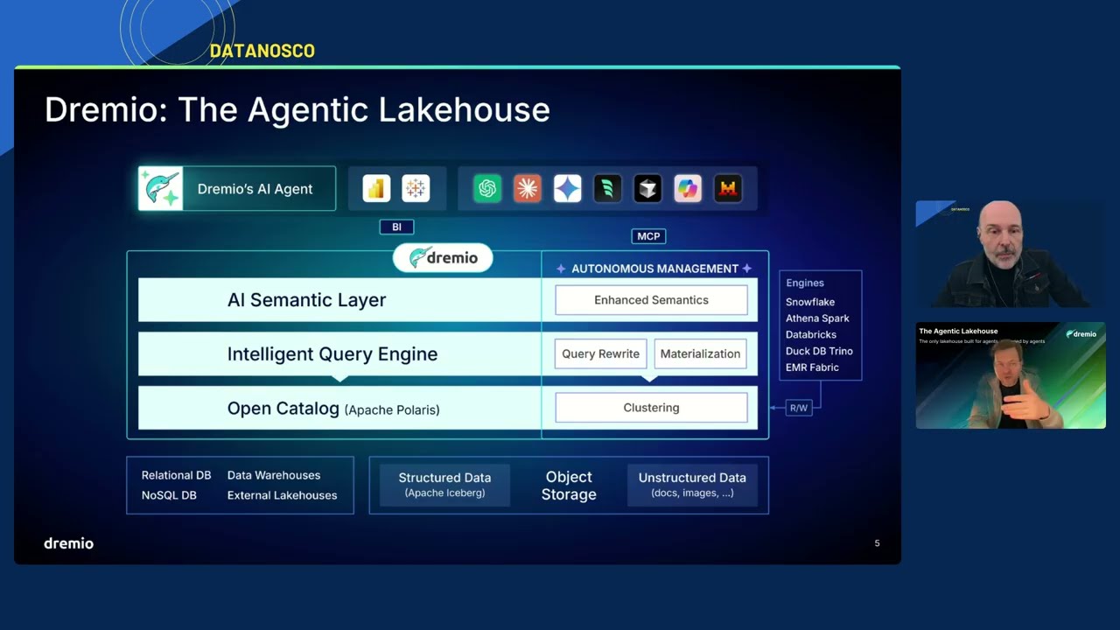Image resolution: width=1120 pixels, height=630 pixels.
Task: Click the R/W label tag
Action: point(799,408)
